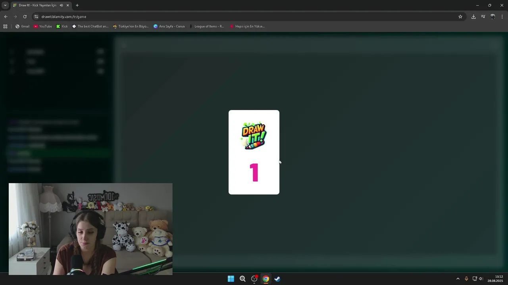Open the tab search dropdown arrow
The width and height of the screenshot is (508, 285).
(x=5, y=5)
